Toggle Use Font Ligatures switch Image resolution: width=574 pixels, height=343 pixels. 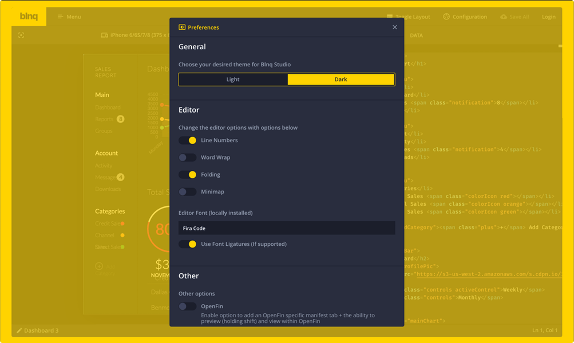tap(188, 244)
